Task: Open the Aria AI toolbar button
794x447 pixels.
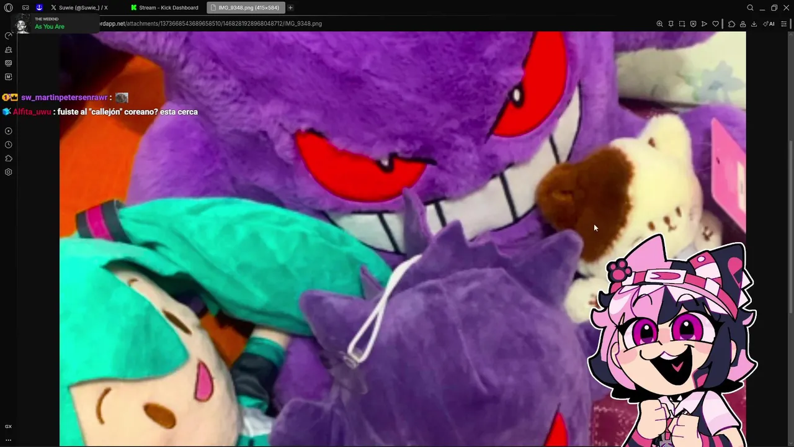Action: pyautogui.click(x=769, y=24)
